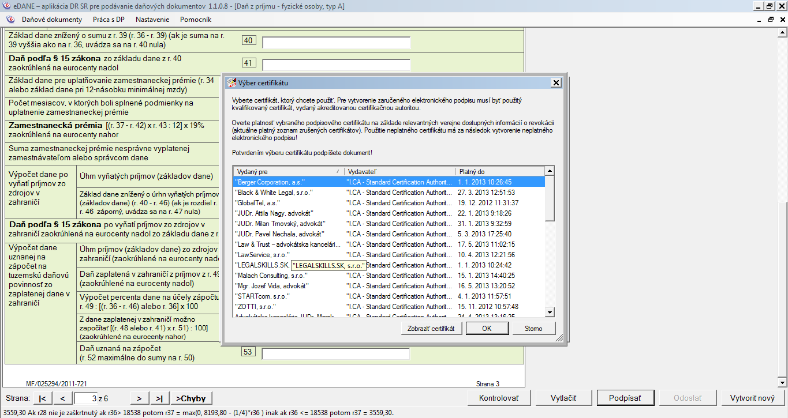Go to first page button |<
The height and width of the screenshot is (418, 788).
pyautogui.click(x=43, y=398)
